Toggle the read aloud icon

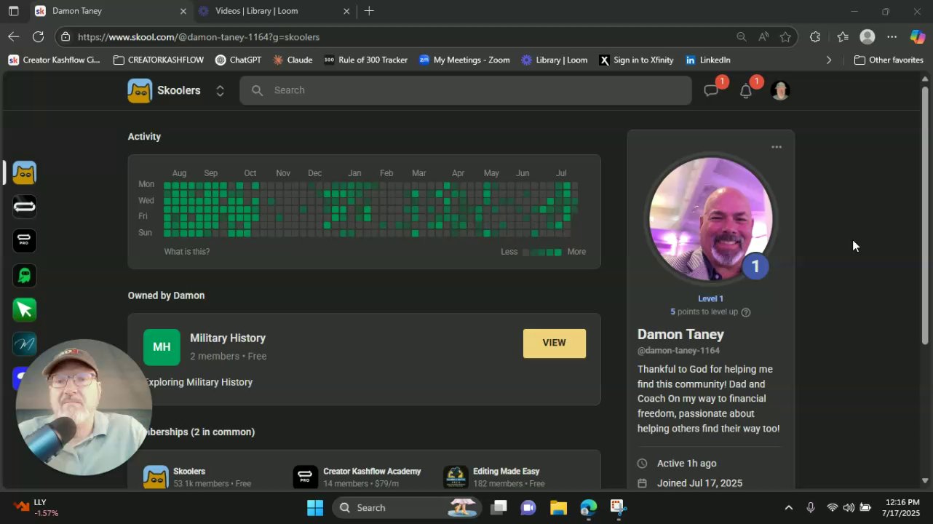[x=763, y=36]
